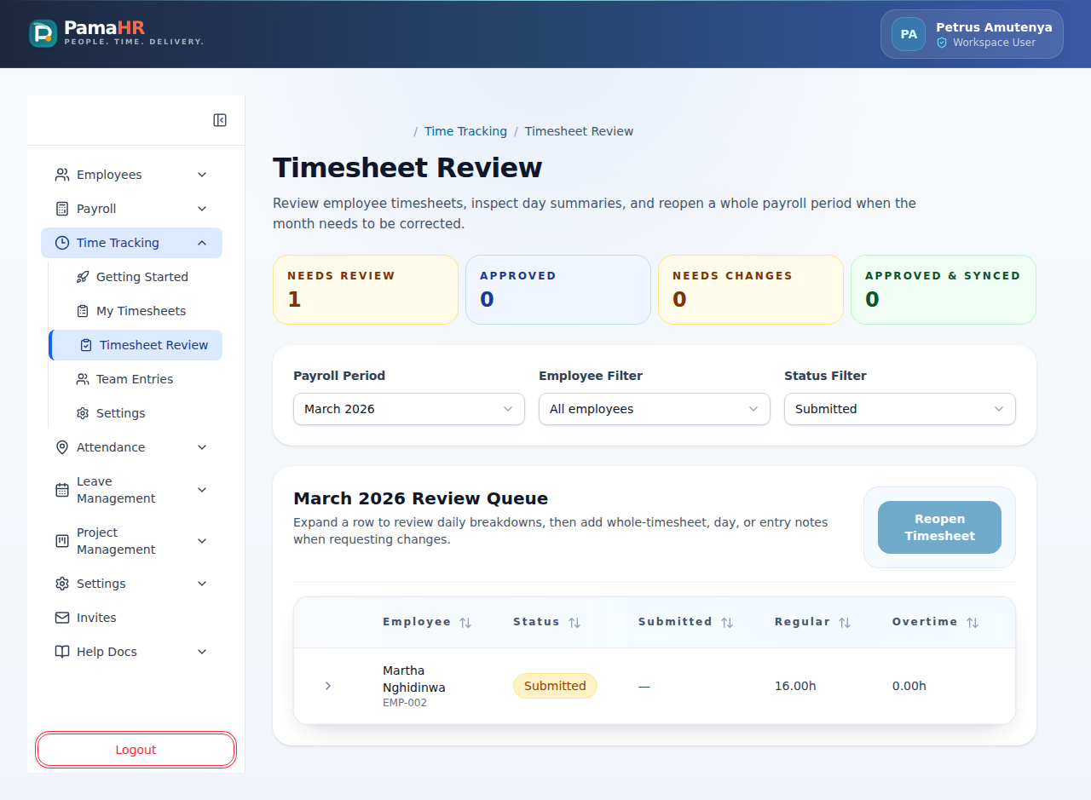Click the Timesheet Review breadcrumb text
The image size is (1091, 800).
coord(579,131)
